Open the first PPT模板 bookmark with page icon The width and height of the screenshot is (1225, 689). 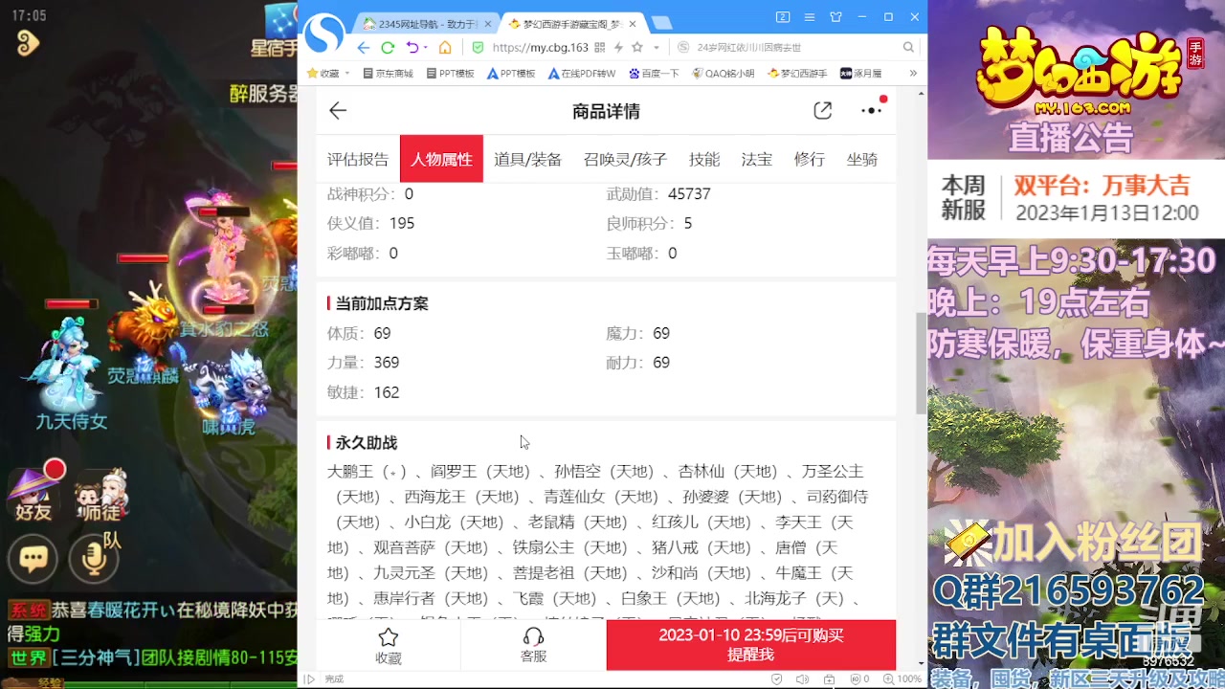click(450, 73)
